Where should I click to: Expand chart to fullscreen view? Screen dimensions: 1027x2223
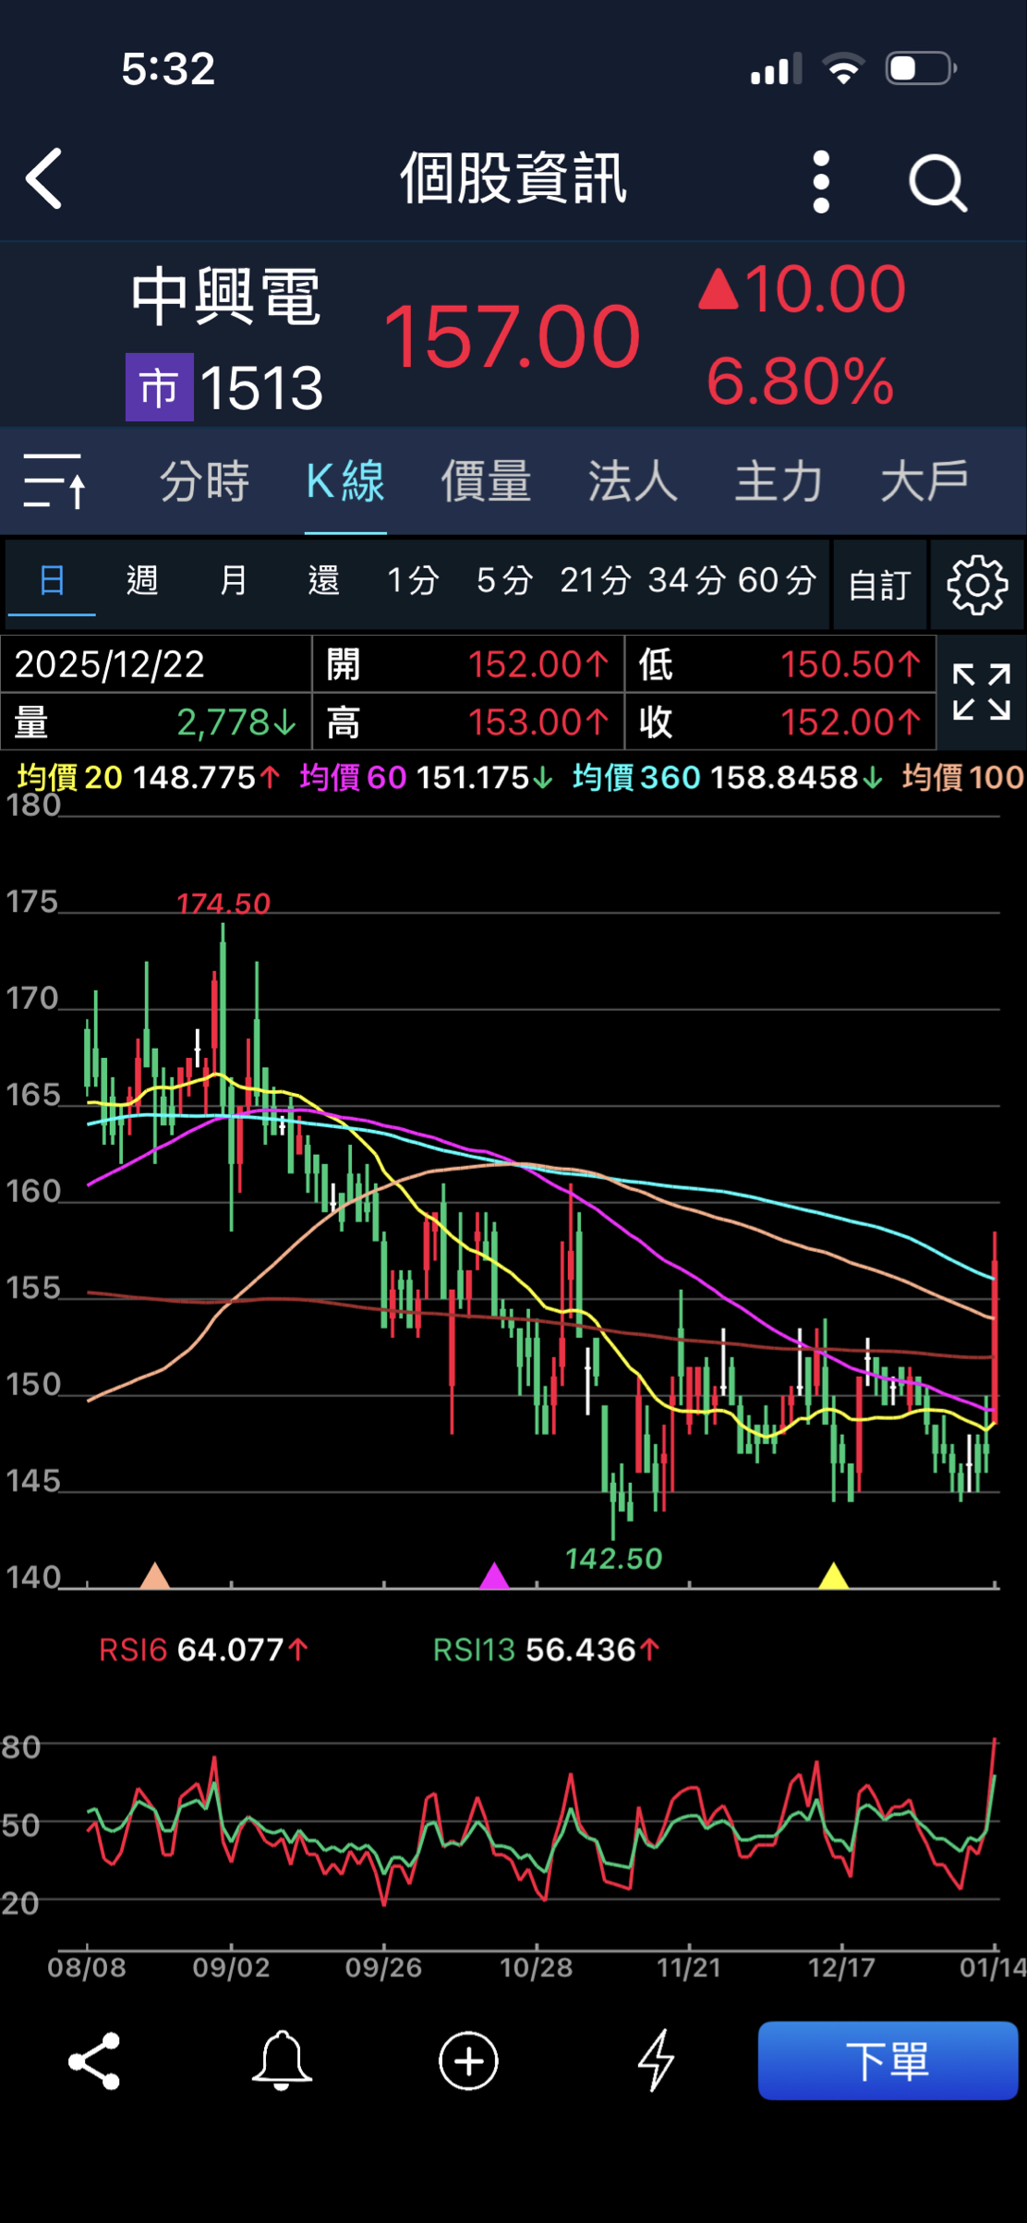981,692
